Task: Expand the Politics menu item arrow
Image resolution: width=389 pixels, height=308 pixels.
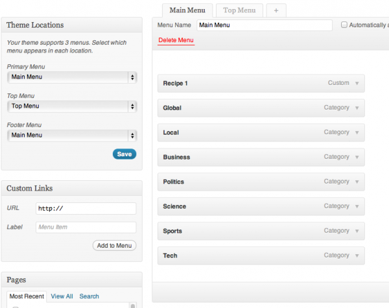Action: (x=357, y=182)
